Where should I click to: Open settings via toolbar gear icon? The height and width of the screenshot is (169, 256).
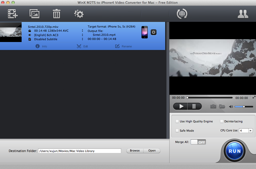(79, 14)
